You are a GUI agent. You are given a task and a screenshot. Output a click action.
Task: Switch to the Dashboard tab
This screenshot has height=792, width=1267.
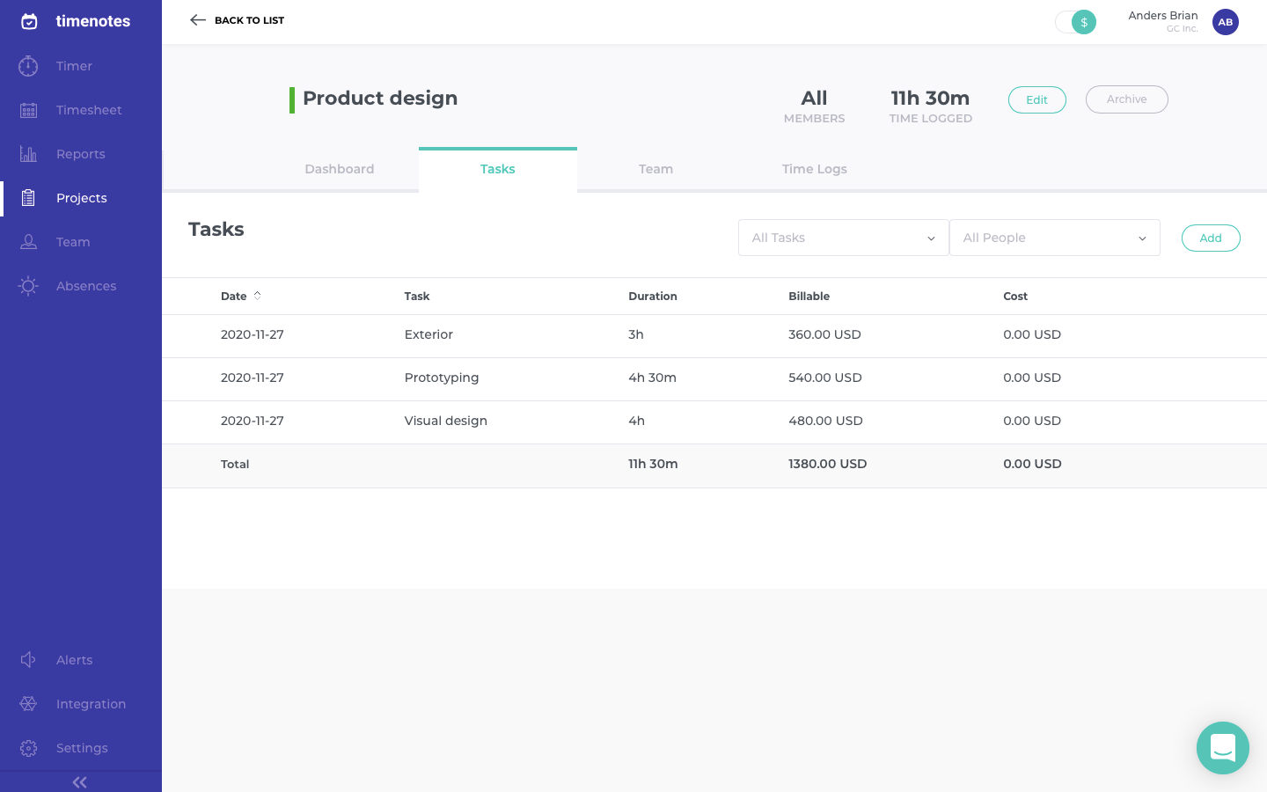(x=340, y=169)
